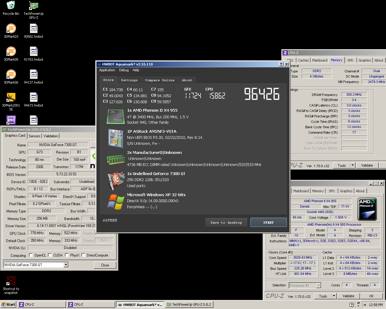The width and height of the screenshot is (386, 309).
Task: Open Caches tab in upper CPU-Z window
Action: point(303,60)
